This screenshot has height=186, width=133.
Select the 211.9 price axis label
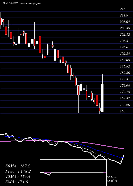[x=124, y=15]
